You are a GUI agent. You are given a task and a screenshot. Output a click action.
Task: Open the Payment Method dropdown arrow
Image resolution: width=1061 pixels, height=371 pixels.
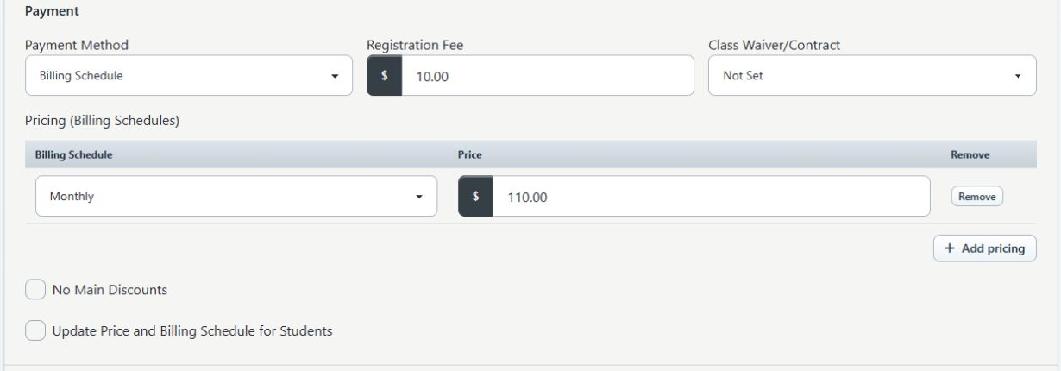coord(336,76)
